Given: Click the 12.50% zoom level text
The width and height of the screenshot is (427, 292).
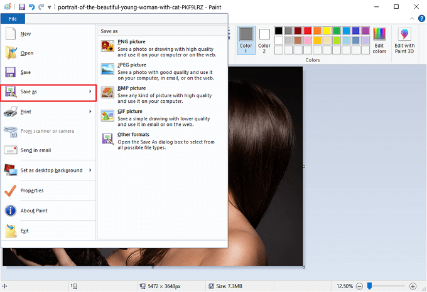Looking at the screenshot, I should point(345,286).
